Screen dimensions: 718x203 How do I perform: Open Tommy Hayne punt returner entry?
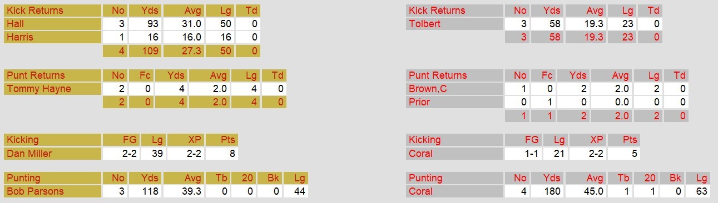pos(38,89)
